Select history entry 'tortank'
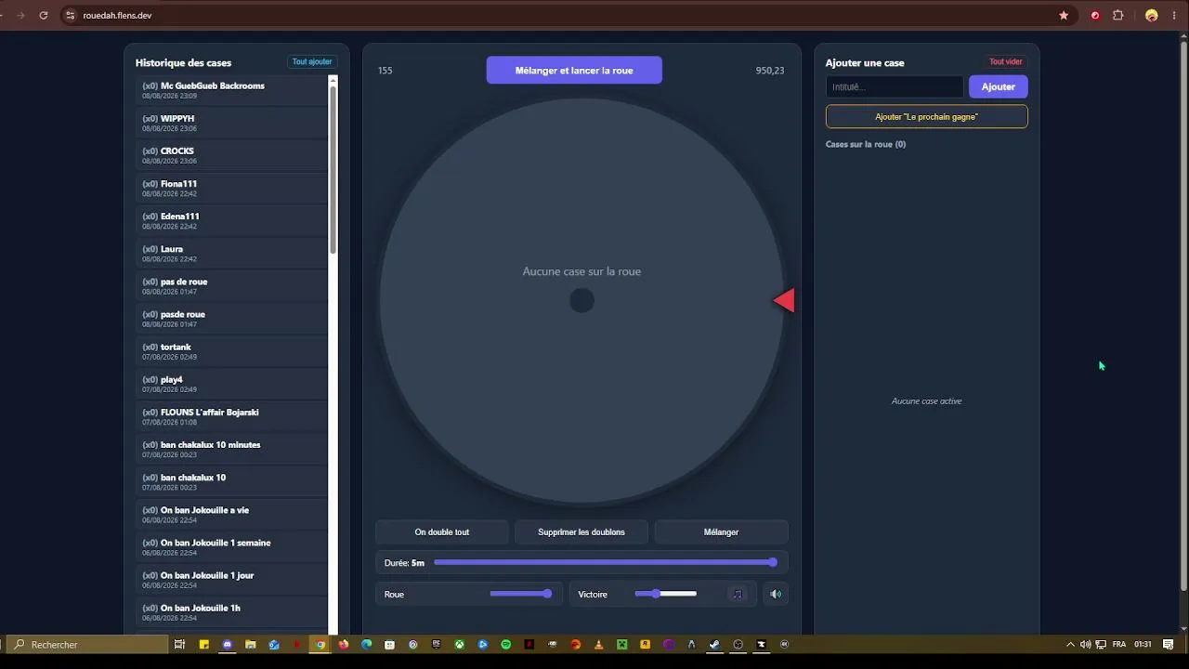Screen dimensions: 1189x669 (231, 351)
